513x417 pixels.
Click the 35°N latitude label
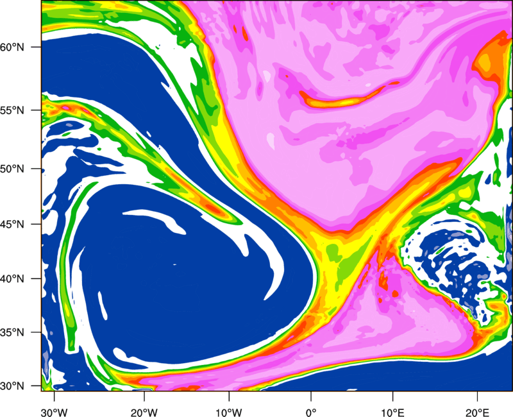(x=12, y=332)
